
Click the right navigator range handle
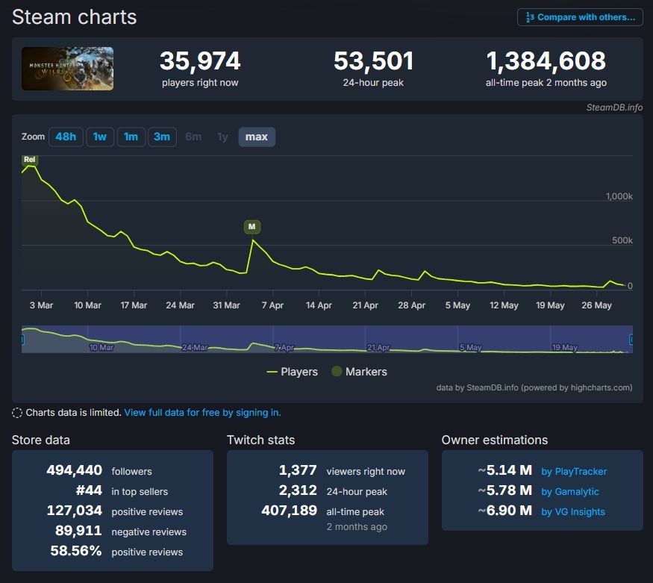631,340
